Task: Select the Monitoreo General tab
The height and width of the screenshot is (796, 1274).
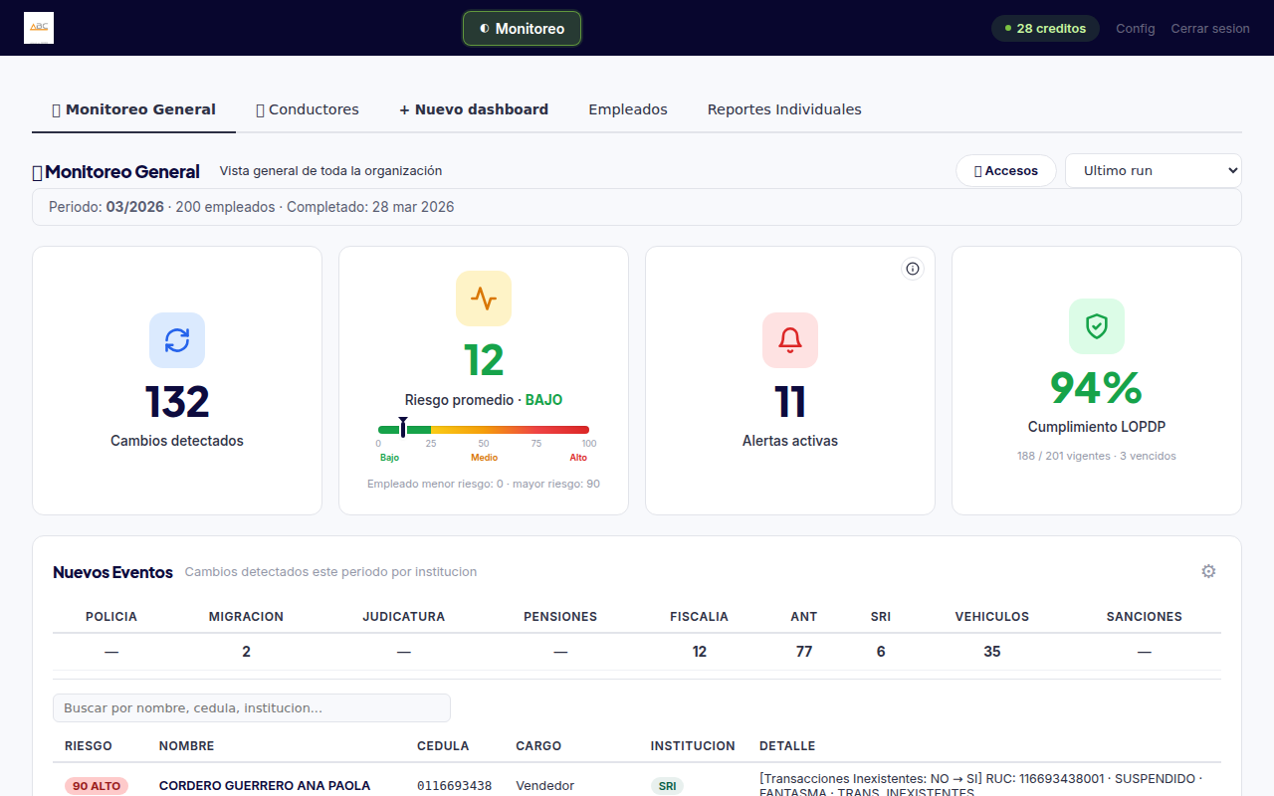Action: point(133,109)
